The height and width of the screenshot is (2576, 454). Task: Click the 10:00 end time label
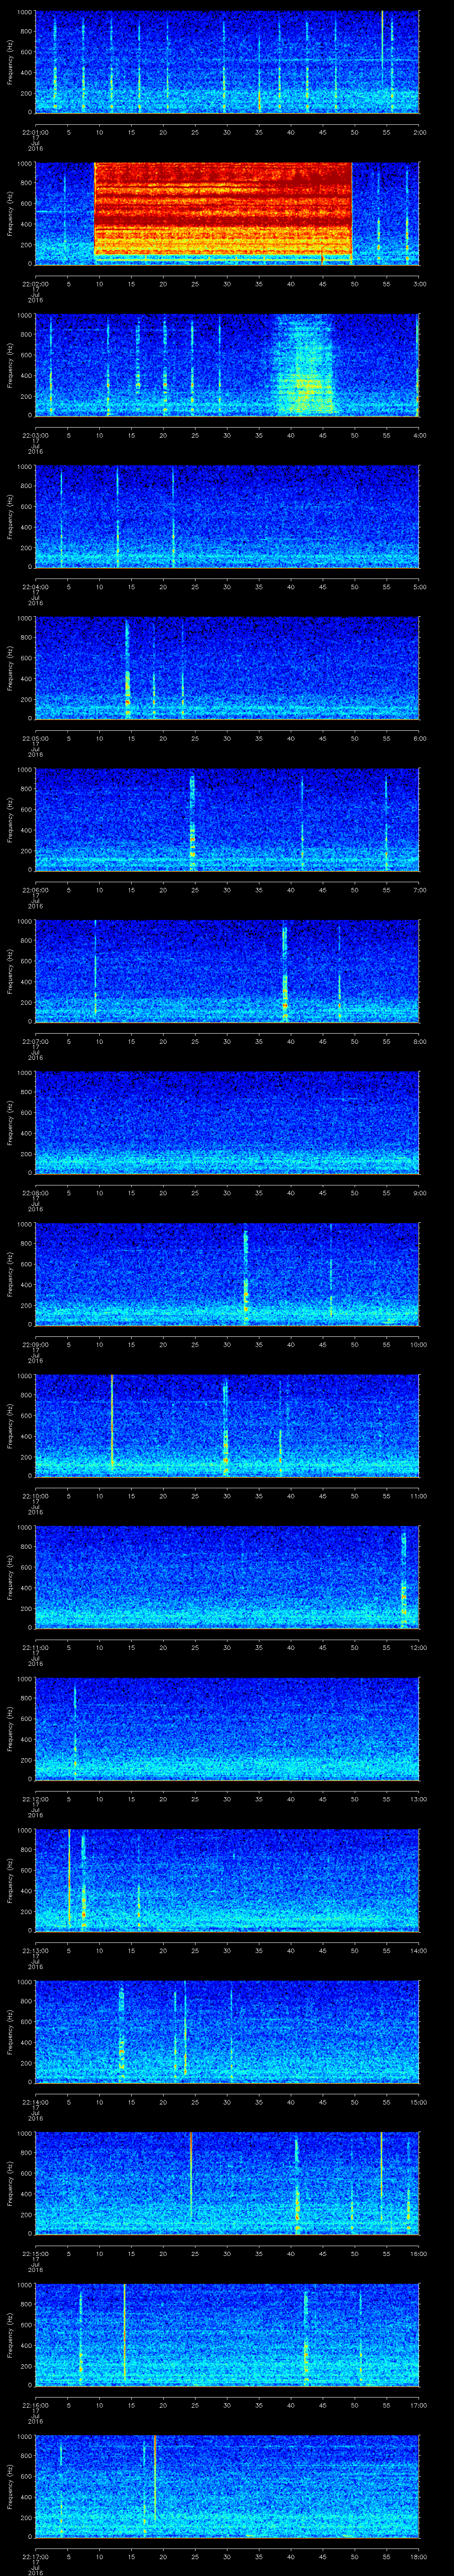pyautogui.click(x=418, y=1344)
